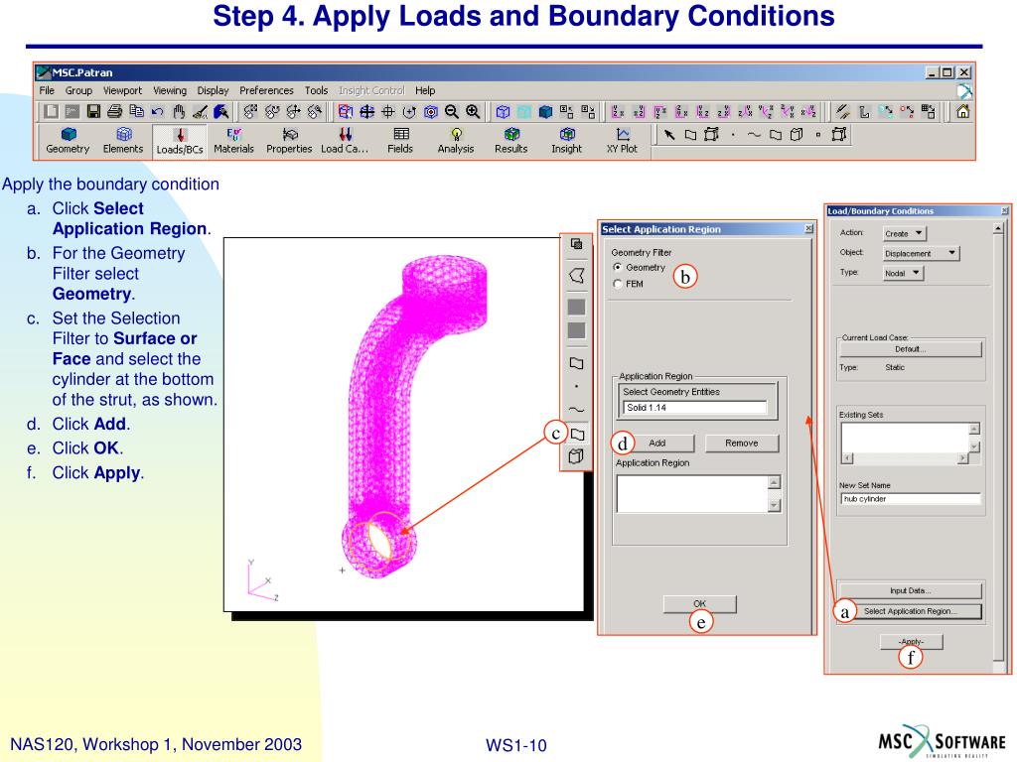Click down arrow of Application Region list scrollbar
The width and height of the screenshot is (1017, 762).
(x=774, y=505)
